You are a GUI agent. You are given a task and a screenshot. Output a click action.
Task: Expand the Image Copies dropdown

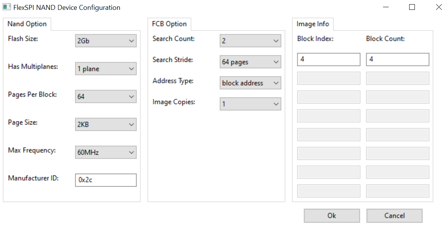click(250, 104)
